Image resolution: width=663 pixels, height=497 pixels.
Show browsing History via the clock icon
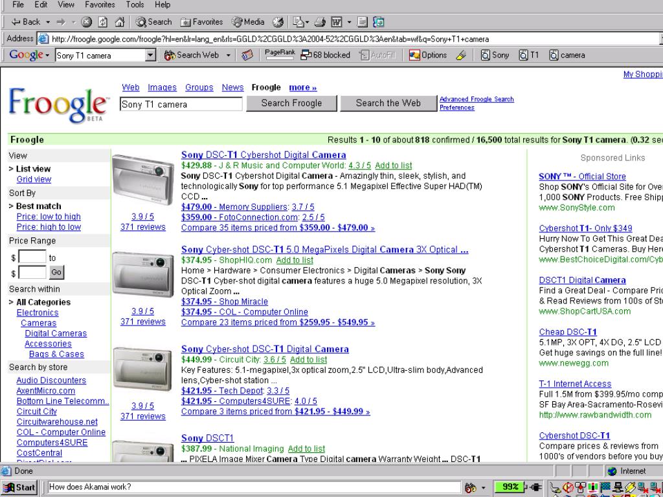click(278, 22)
